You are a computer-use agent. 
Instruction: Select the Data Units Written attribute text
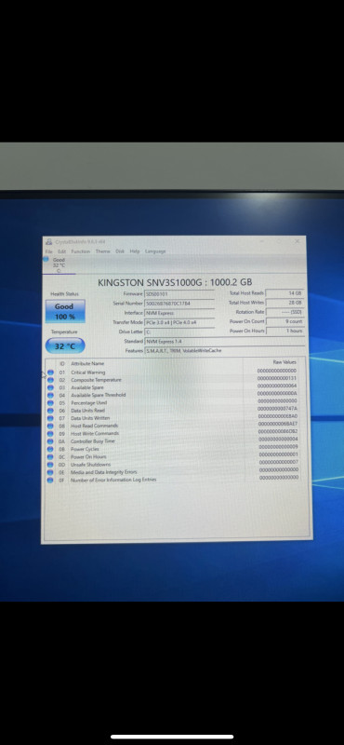[x=90, y=418]
